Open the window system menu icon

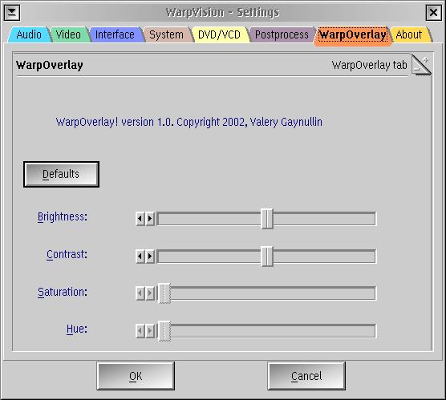(x=12, y=13)
